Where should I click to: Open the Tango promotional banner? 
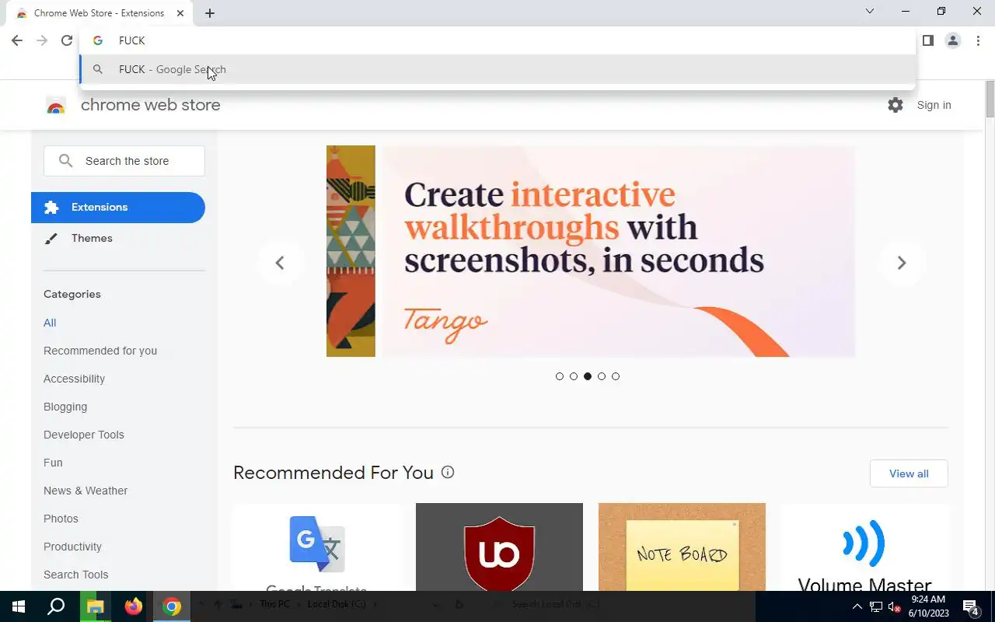click(615, 251)
